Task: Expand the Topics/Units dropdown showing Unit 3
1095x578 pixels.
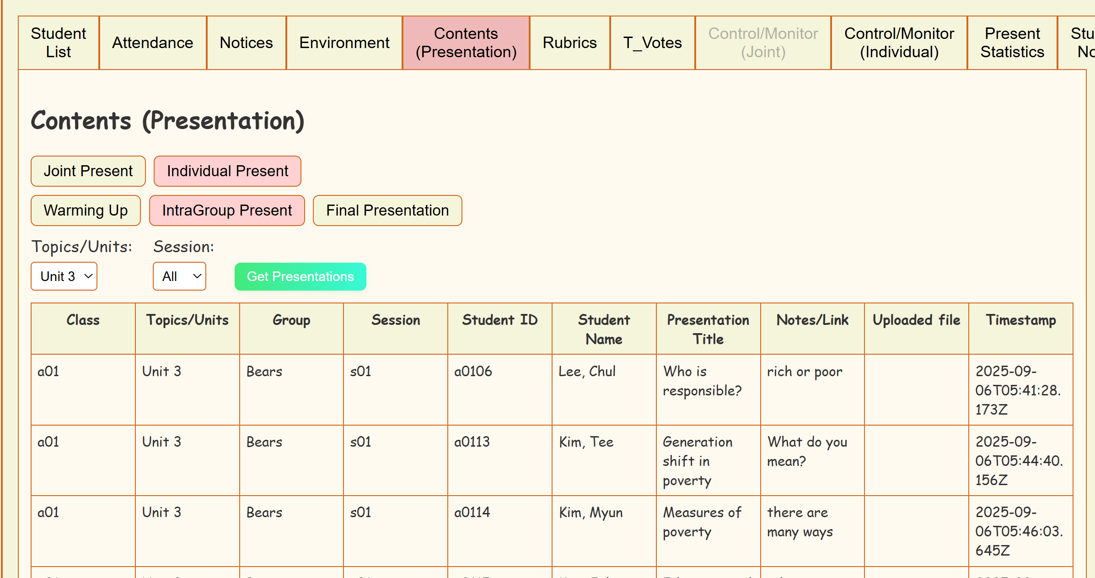Action: pyautogui.click(x=64, y=276)
